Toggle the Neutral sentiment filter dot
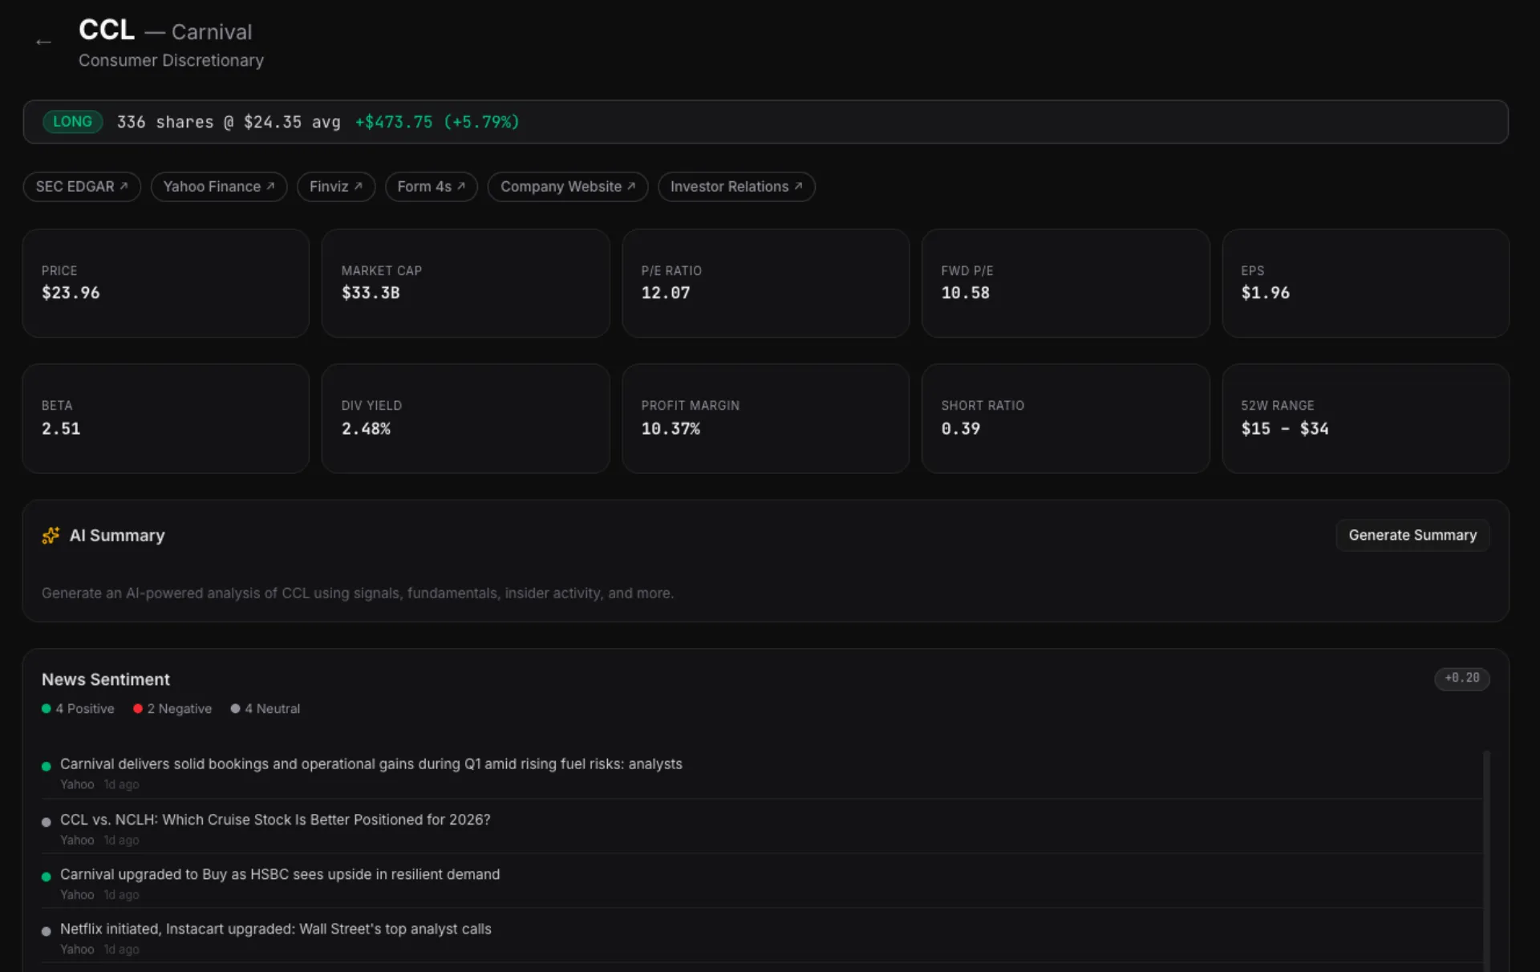 pyautogui.click(x=235, y=708)
